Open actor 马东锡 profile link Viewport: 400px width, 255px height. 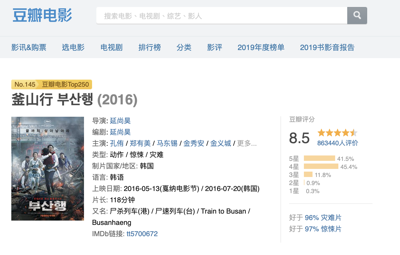pyautogui.click(x=167, y=143)
